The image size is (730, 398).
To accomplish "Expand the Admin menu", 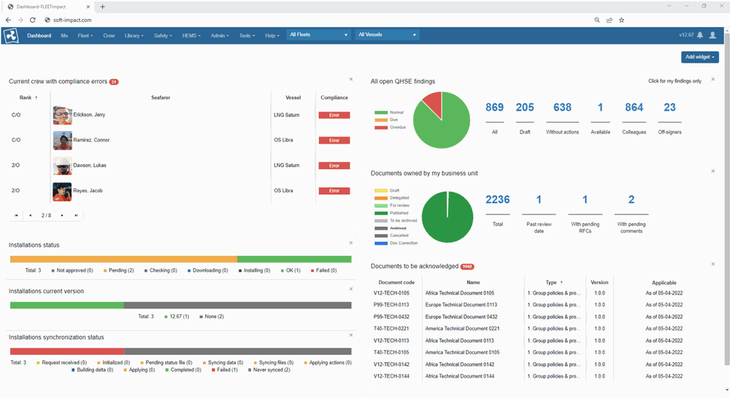I will [220, 36].
